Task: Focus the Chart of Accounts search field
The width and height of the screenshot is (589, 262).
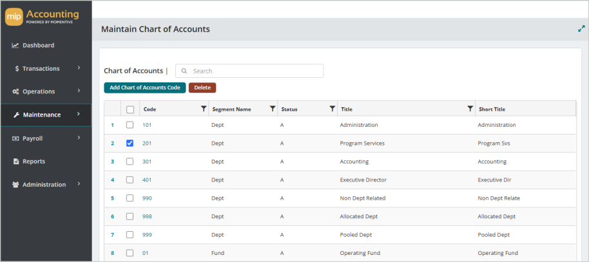Action: click(x=249, y=71)
